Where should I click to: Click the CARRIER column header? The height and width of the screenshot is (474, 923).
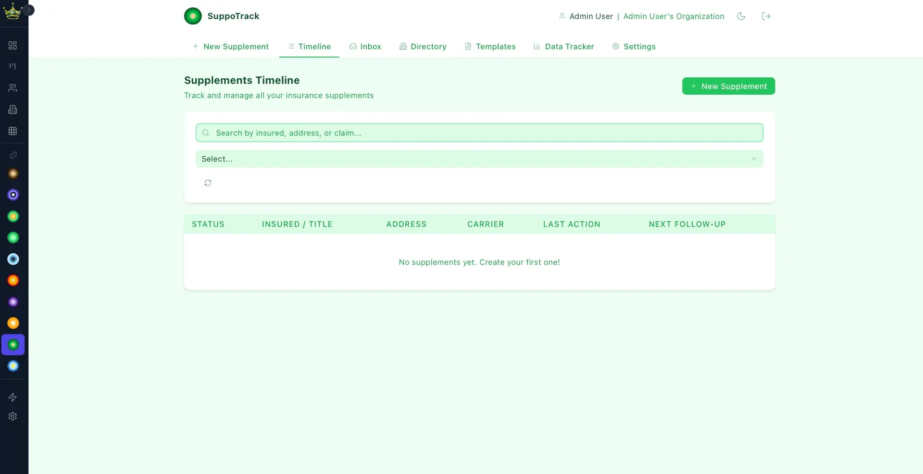[x=486, y=224]
